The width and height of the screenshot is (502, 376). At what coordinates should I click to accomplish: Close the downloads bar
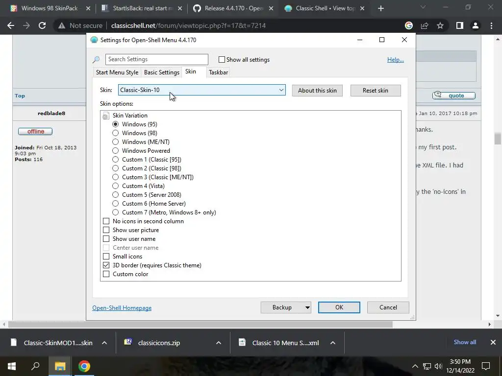click(493, 342)
